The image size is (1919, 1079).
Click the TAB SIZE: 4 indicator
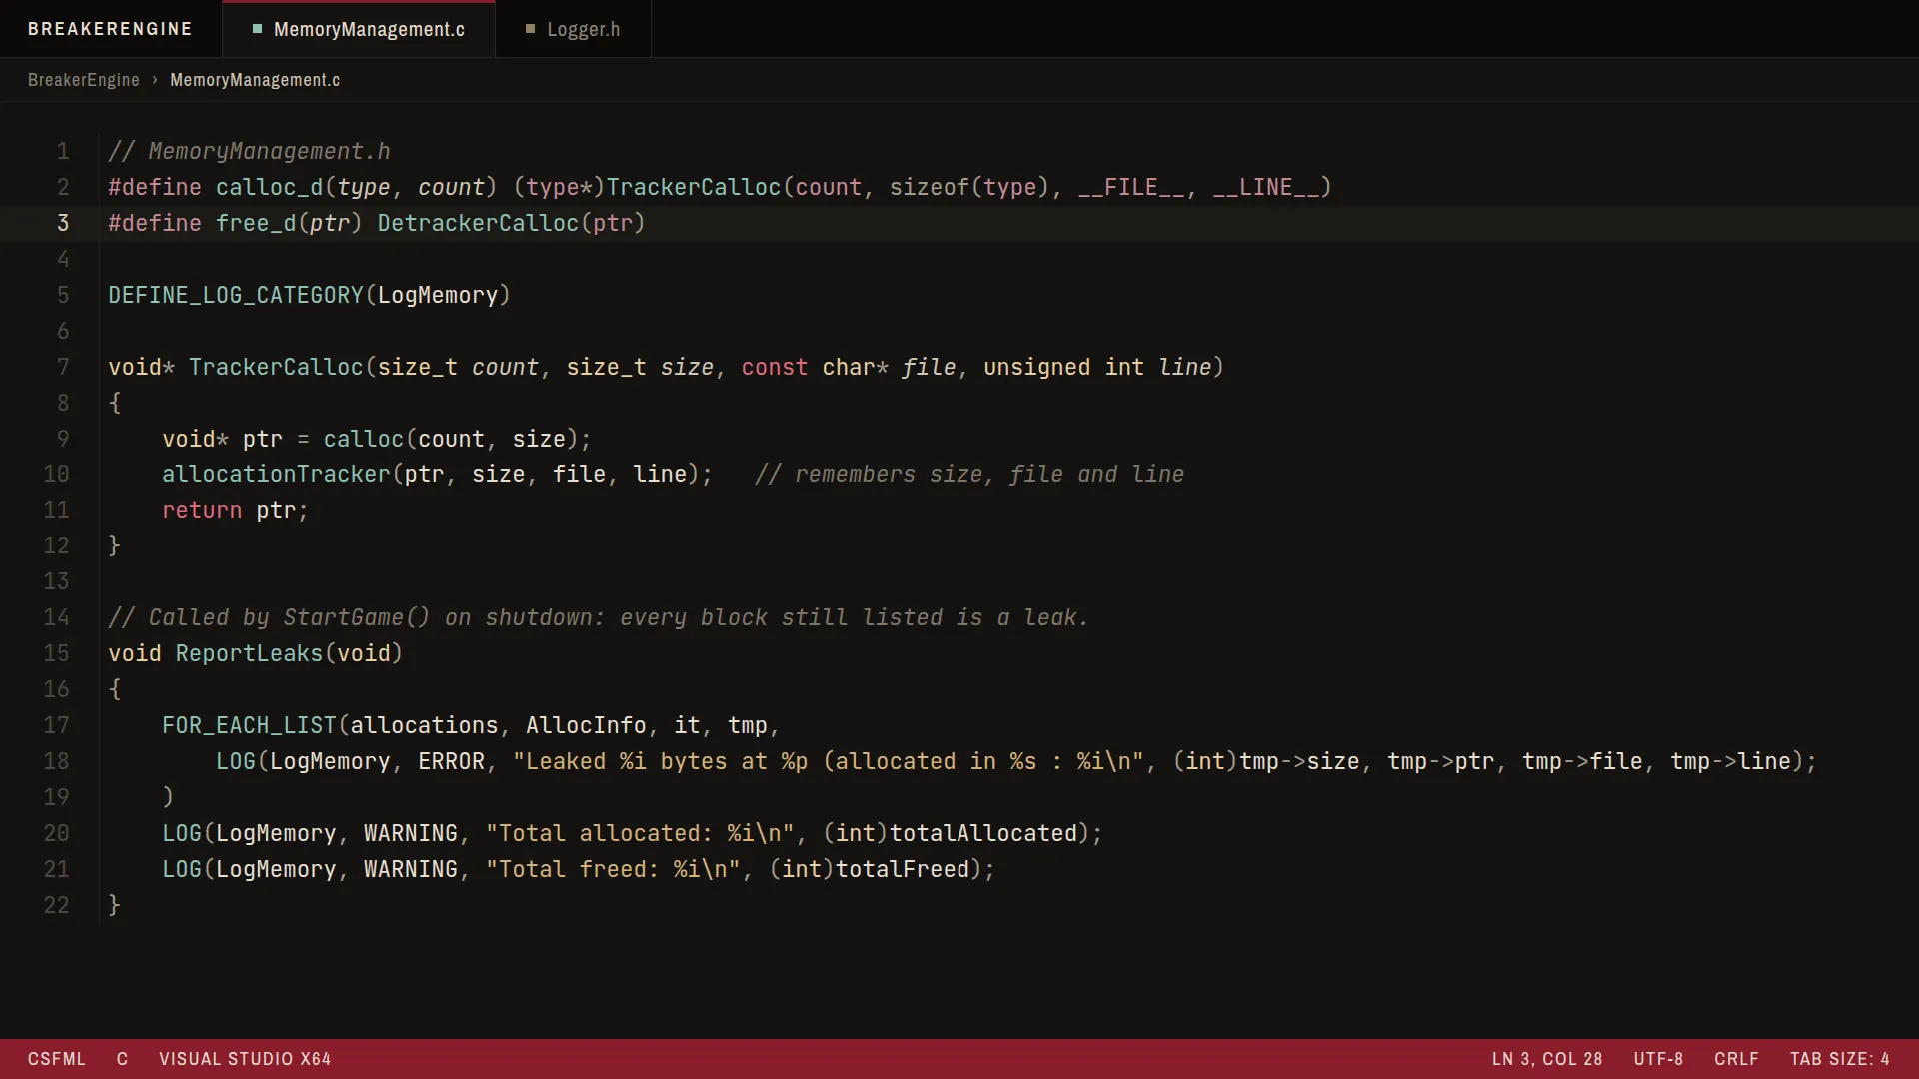coord(1839,1059)
